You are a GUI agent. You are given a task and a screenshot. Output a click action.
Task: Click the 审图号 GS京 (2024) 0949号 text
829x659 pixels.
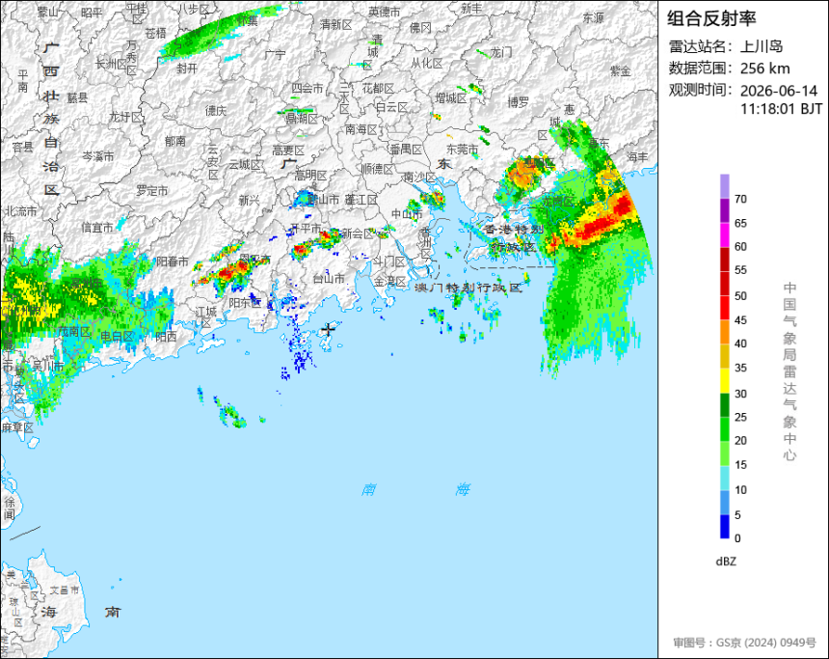point(744,643)
